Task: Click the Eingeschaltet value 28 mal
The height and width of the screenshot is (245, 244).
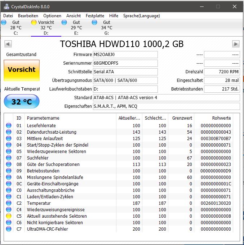Action: [x=222, y=80]
